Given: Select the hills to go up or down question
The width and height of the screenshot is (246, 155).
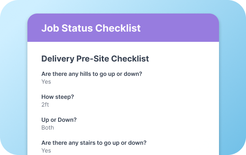Looking at the screenshot, I should coord(92,74).
